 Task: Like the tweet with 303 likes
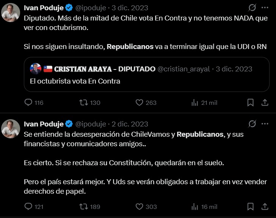(140, 207)
